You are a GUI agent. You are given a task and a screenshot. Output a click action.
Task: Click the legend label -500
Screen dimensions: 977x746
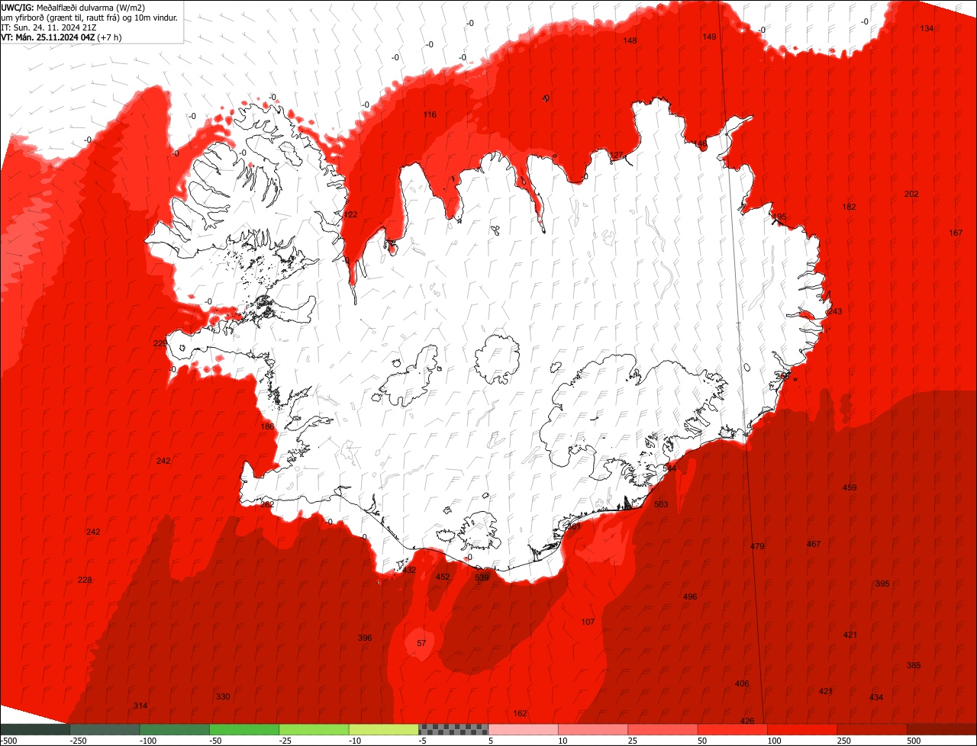point(8,741)
